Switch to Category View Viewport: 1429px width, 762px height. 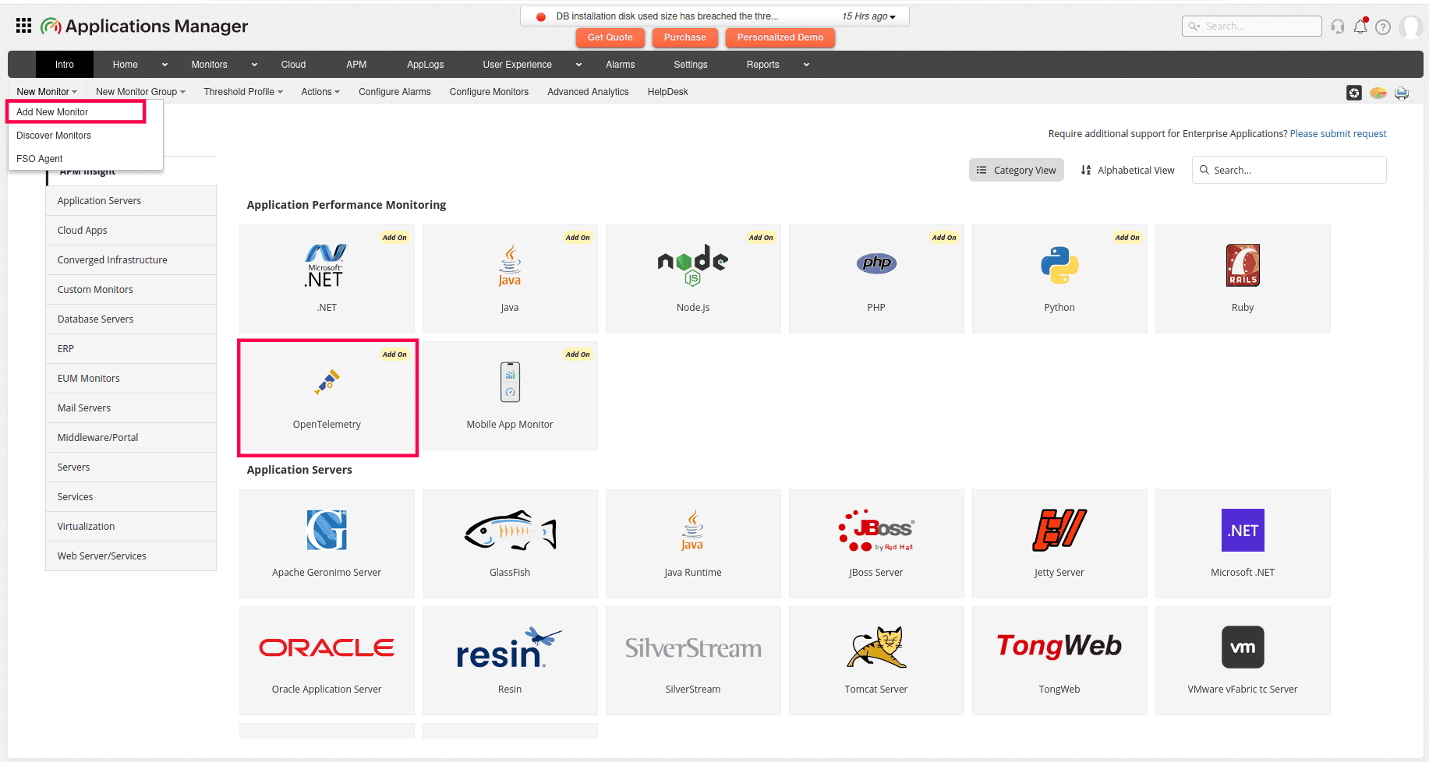coord(1017,170)
